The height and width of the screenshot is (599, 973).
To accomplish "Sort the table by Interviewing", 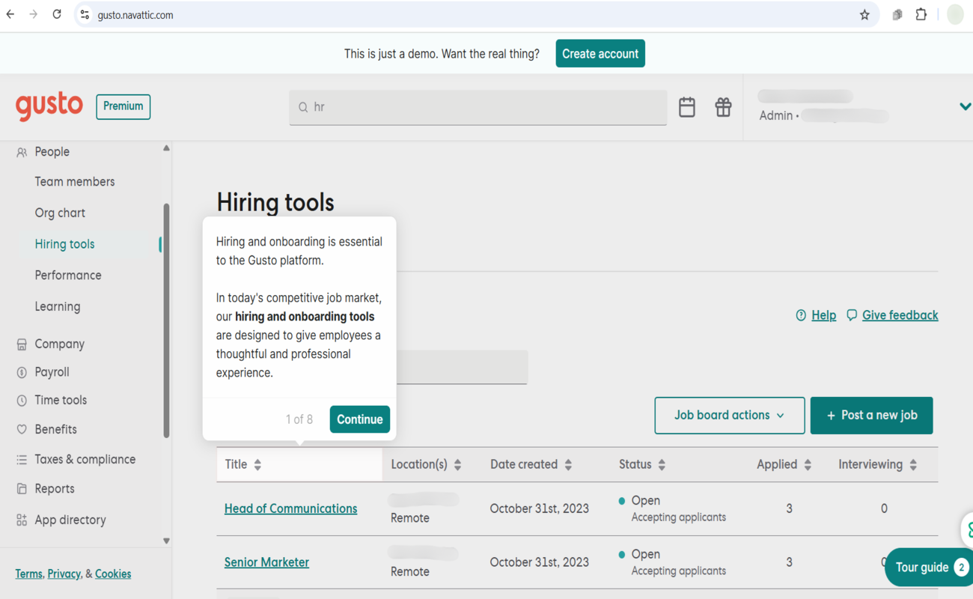I will 913,465.
